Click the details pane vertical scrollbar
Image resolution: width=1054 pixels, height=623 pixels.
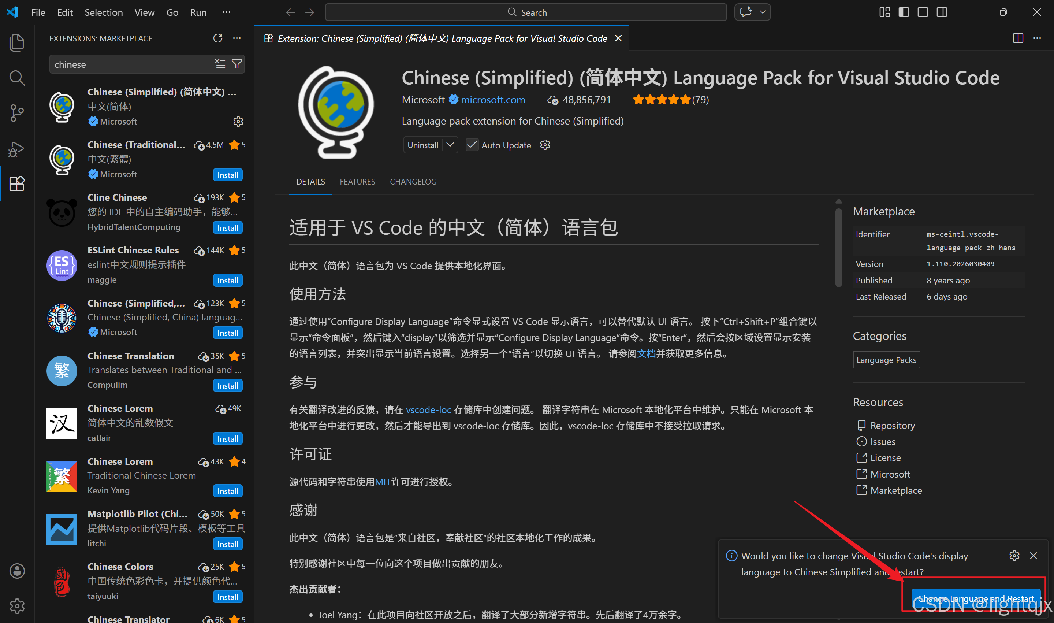(x=838, y=248)
